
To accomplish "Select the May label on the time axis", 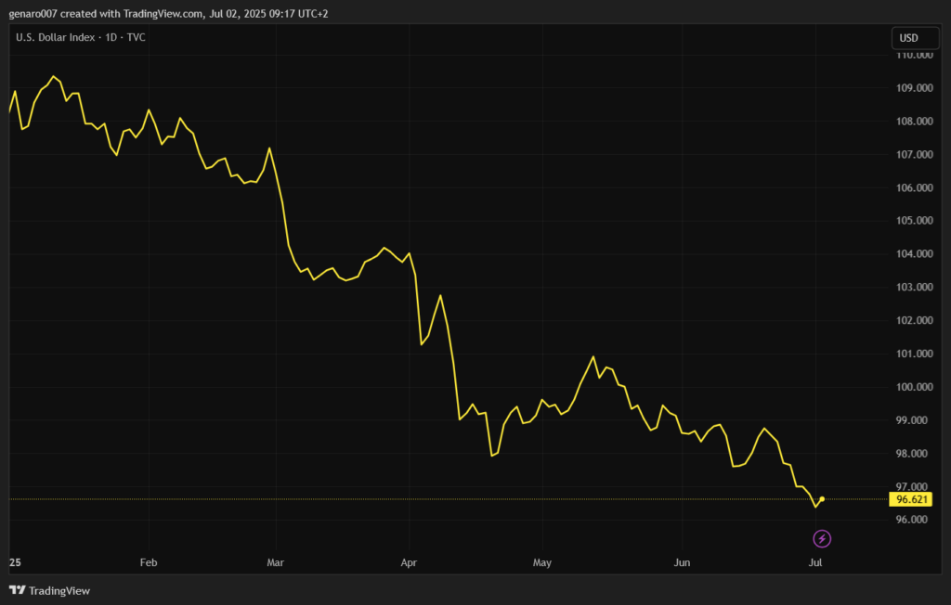I will (x=542, y=562).
